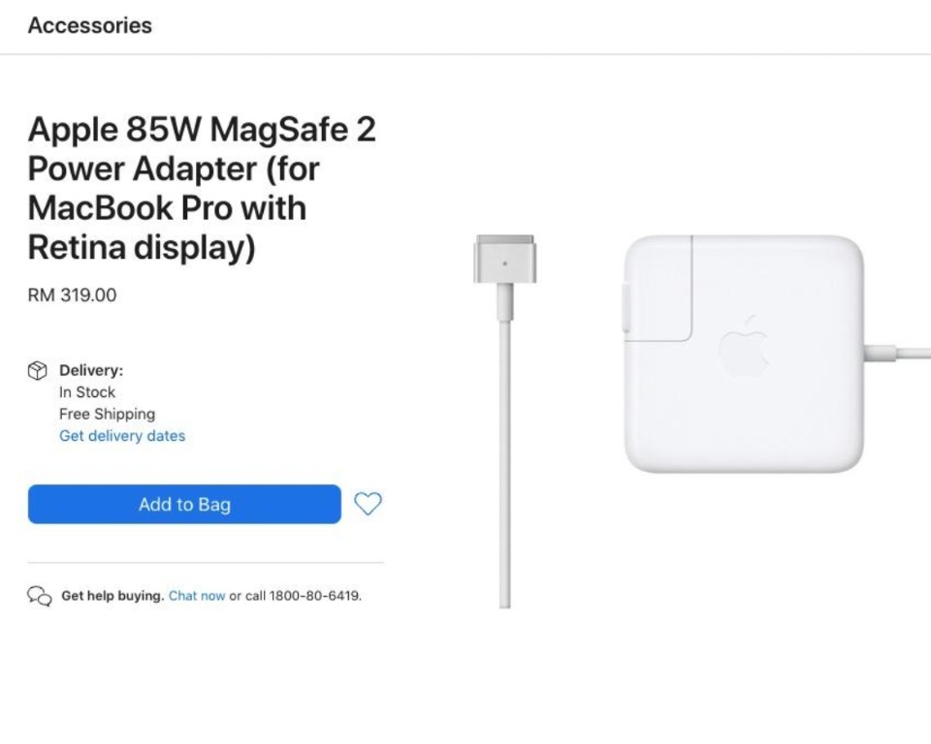The image size is (931, 744).
Task: Save the product with the heart icon
Action: [368, 504]
